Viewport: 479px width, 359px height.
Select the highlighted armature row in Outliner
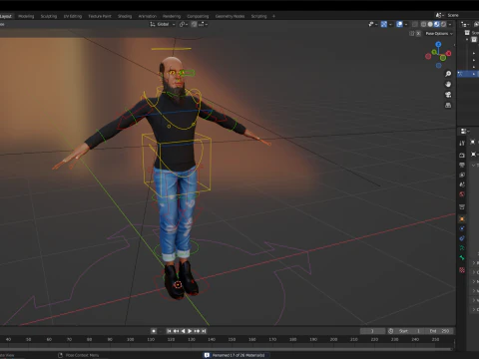click(468, 74)
